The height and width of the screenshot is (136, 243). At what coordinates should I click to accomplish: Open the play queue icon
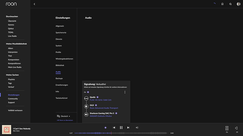[137, 128]
